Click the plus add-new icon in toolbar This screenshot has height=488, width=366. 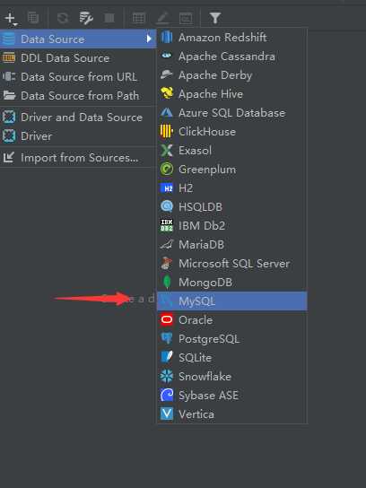10,18
